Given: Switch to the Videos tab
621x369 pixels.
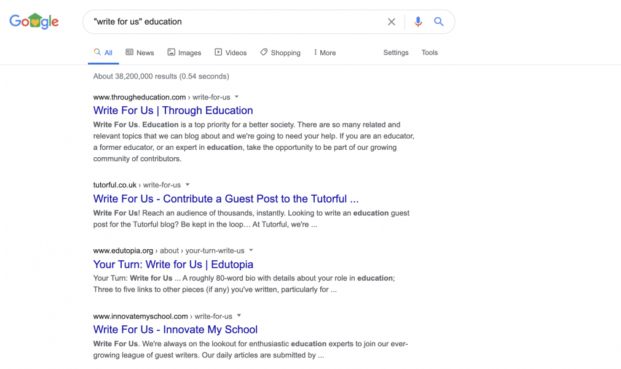Looking at the screenshot, I should pos(231,53).
